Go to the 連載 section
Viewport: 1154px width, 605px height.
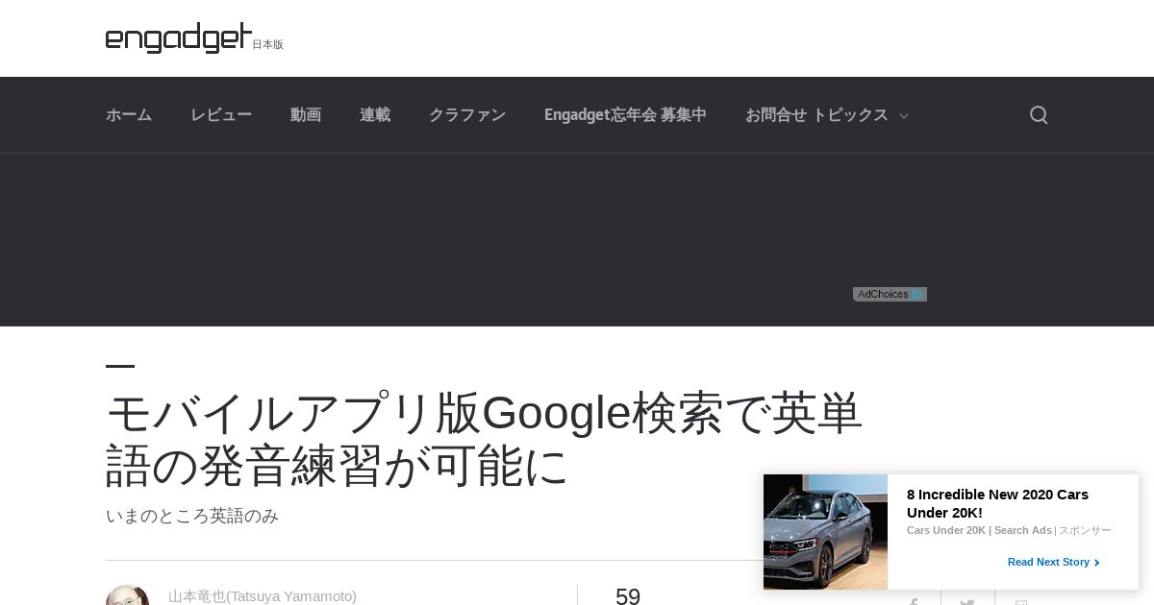[375, 115]
